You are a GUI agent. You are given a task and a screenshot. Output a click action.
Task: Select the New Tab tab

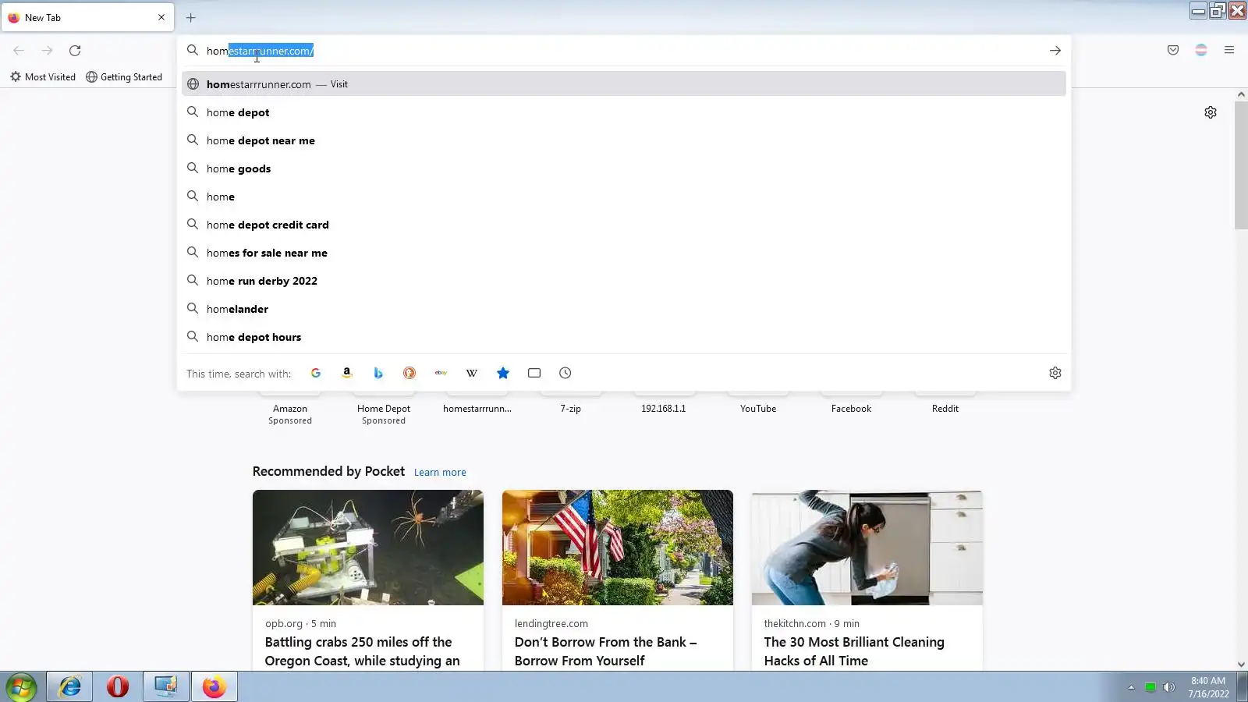click(88, 17)
